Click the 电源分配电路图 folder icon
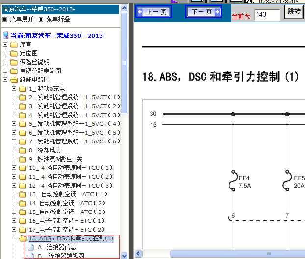 pyautogui.click(x=14, y=71)
